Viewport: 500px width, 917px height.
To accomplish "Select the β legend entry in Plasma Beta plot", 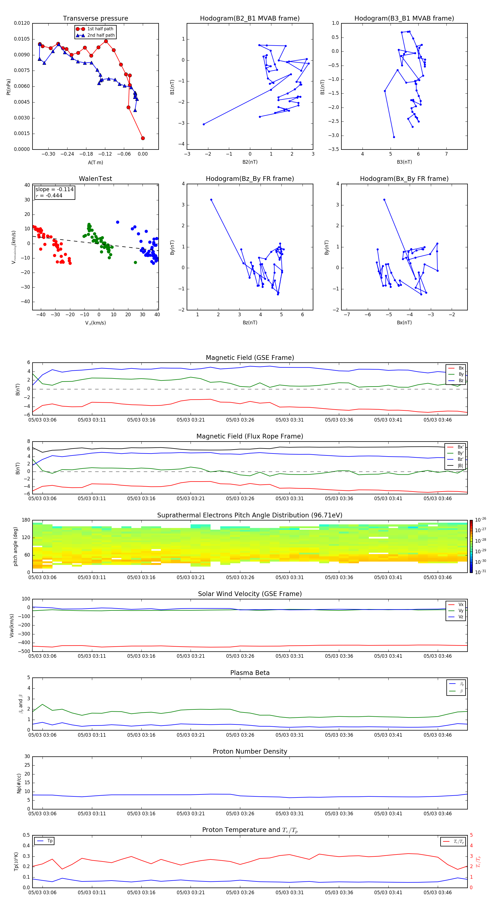I will coord(456,691).
